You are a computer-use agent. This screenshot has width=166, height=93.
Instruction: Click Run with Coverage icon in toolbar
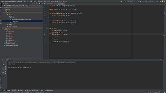(141, 1)
